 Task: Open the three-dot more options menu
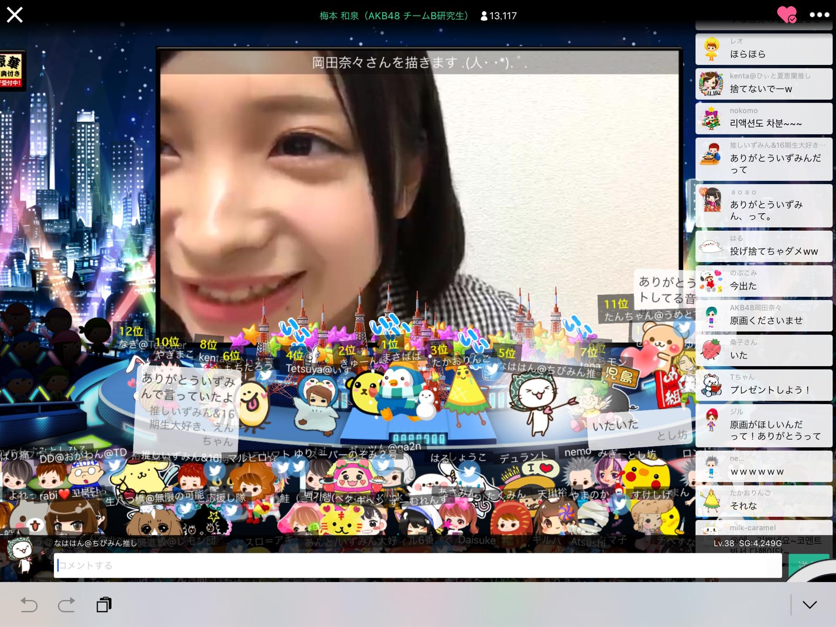(x=819, y=15)
